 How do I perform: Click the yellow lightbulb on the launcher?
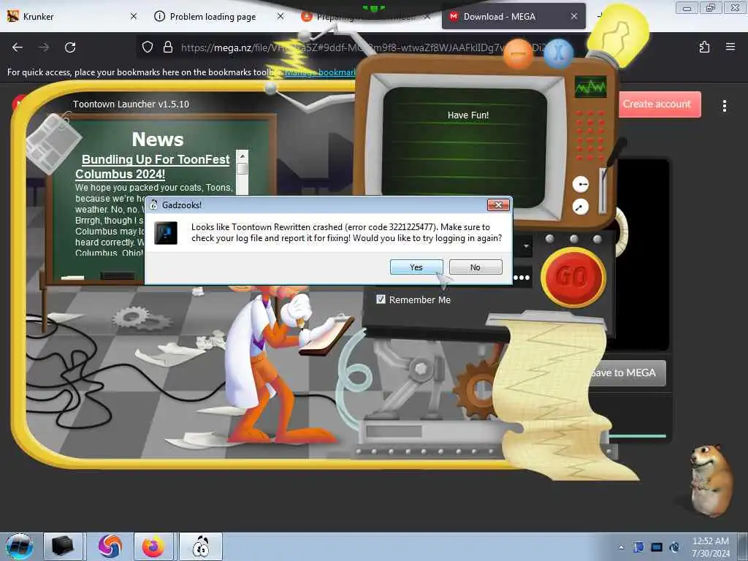(619, 34)
